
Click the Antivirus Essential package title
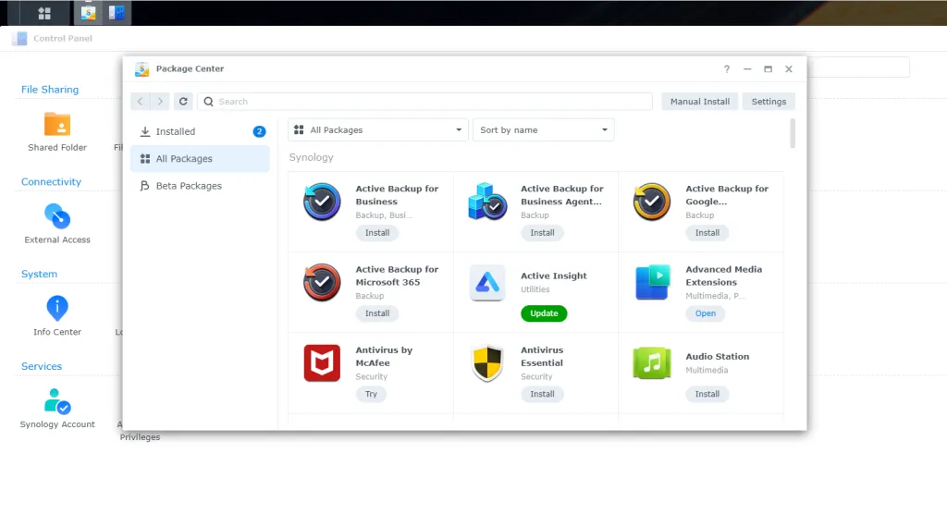542,357
